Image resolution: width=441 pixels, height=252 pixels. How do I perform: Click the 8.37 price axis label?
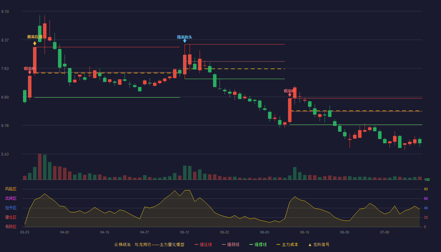[5, 40]
